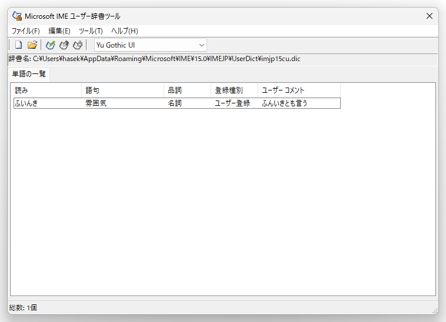
Task: Close the Microsoft IME user dictionary window
Action: [429, 16]
